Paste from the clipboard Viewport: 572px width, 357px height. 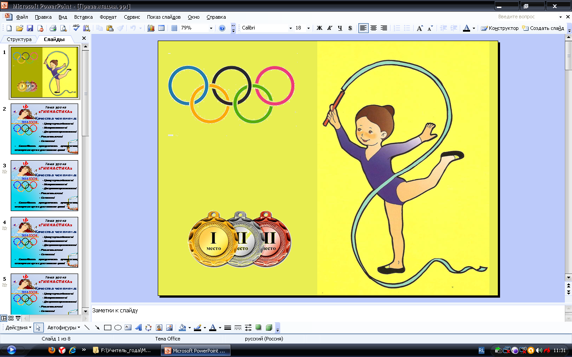pyautogui.click(x=110, y=28)
